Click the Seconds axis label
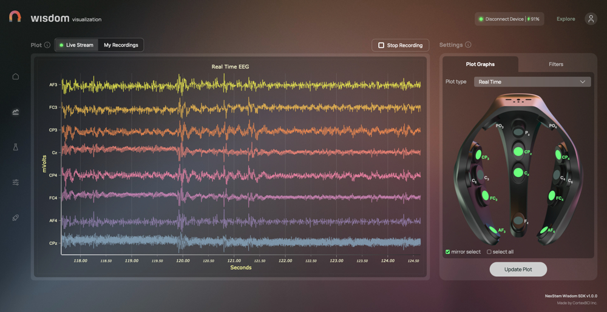The width and height of the screenshot is (607, 312). (241, 268)
